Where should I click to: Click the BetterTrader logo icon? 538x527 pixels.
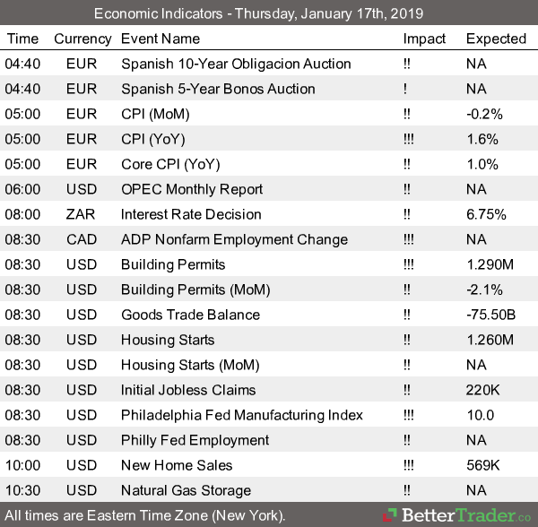click(x=390, y=515)
